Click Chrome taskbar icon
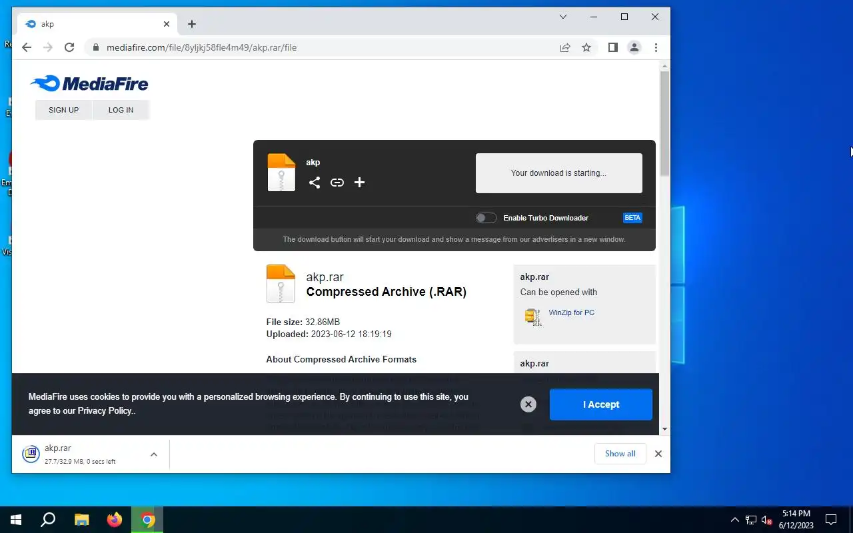The image size is (853, 533). (x=148, y=520)
